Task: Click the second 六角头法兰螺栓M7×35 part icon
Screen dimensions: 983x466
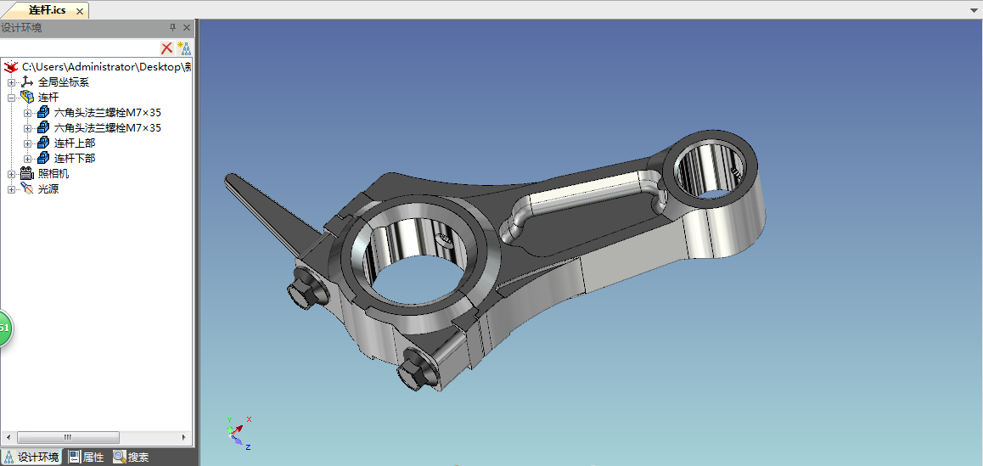Action: point(43,127)
